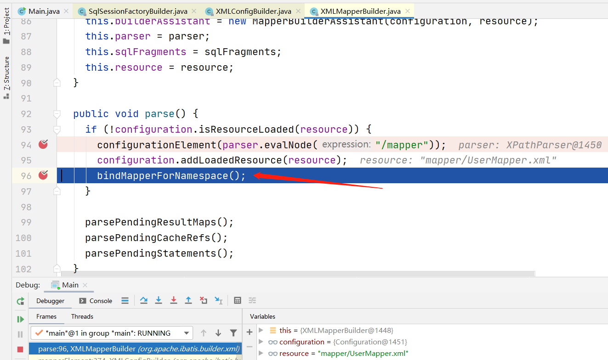The image size is (608, 360).
Task: Open the Console tab
Action: 96,301
